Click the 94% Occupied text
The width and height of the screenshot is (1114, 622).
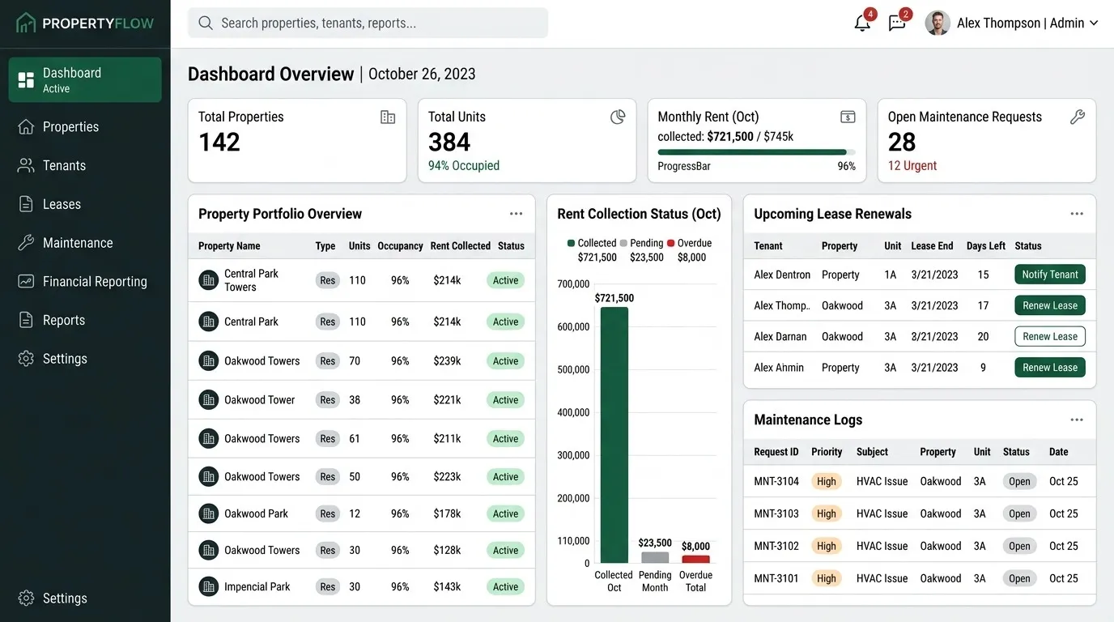click(x=464, y=166)
